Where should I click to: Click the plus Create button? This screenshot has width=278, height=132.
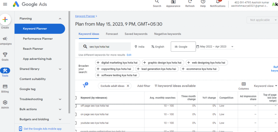click(x=5, y=20)
